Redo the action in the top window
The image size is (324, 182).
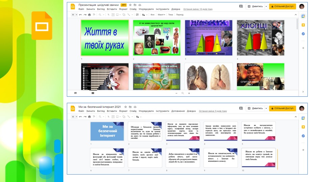pyautogui.click(x=85, y=14)
